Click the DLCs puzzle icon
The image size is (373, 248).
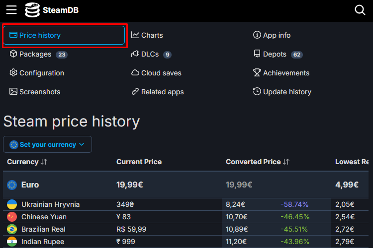pos(135,54)
